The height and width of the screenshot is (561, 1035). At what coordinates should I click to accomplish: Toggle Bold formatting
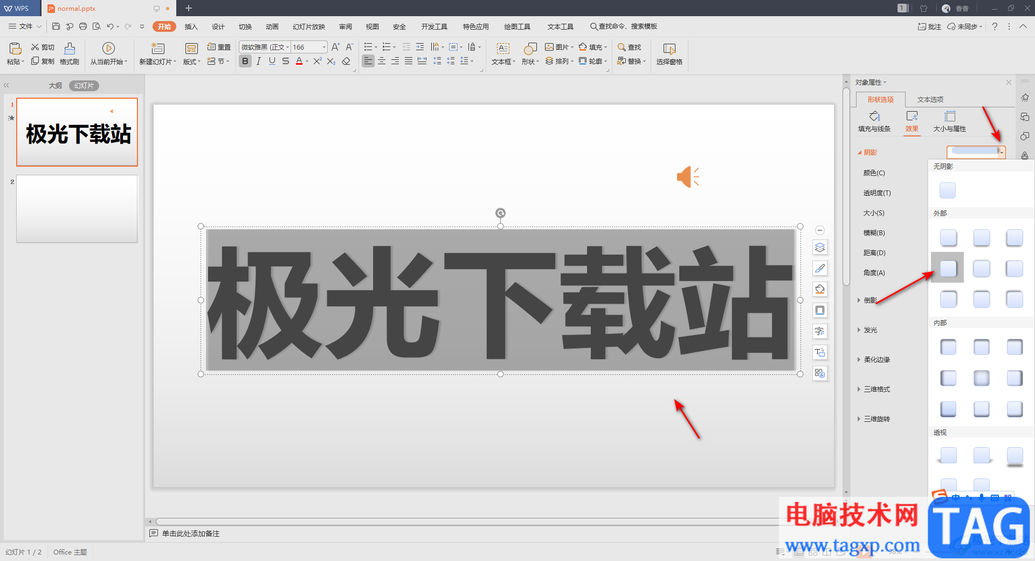coord(245,61)
